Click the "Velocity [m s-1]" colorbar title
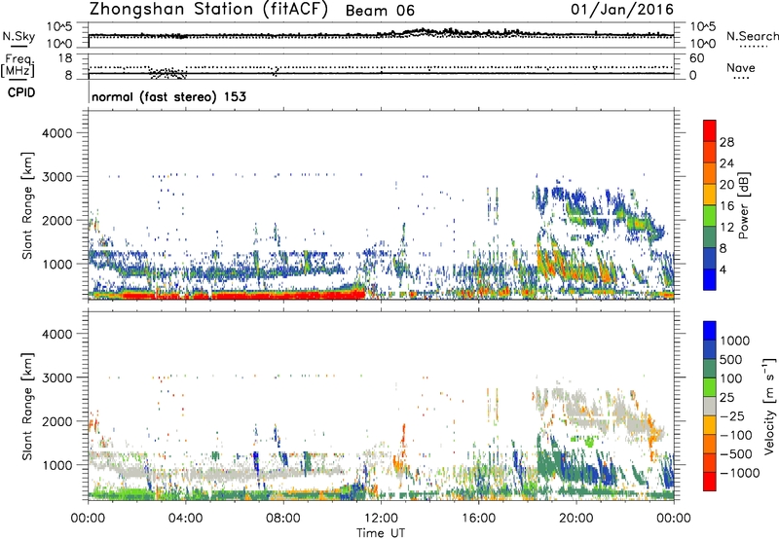Screen dimensions: 779x539 [x=769, y=406]
